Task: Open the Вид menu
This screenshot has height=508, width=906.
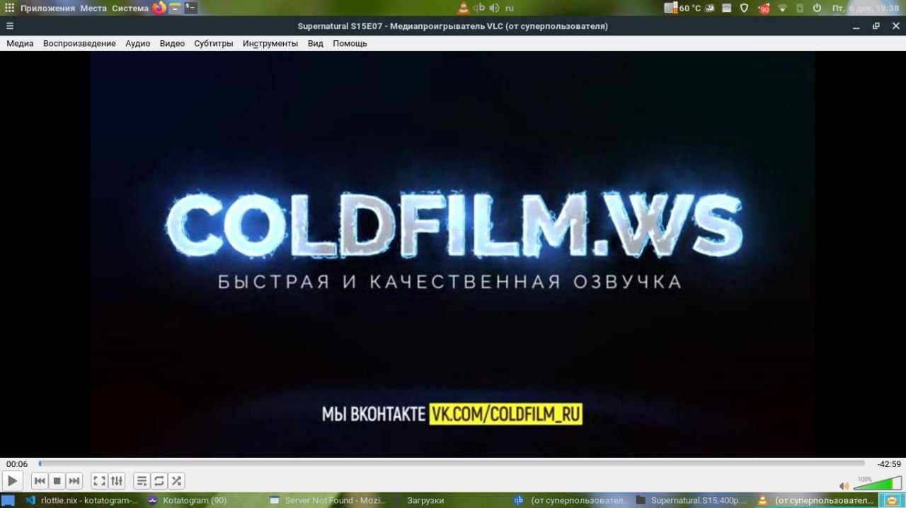Action: pos(316,43)
